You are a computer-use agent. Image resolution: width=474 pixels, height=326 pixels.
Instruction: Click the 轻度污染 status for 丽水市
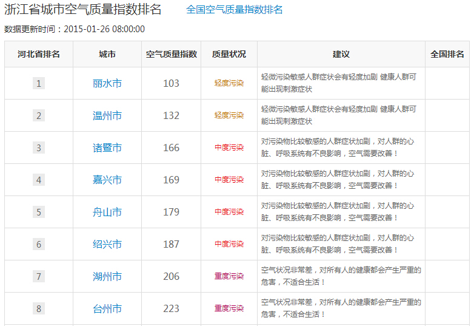pos(229,83)
